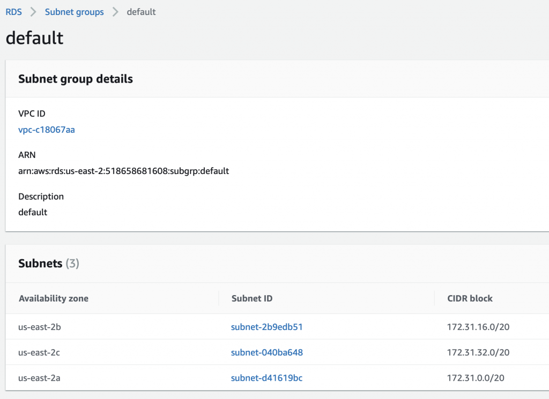Select availability zone cell us-east-2a

39,378
